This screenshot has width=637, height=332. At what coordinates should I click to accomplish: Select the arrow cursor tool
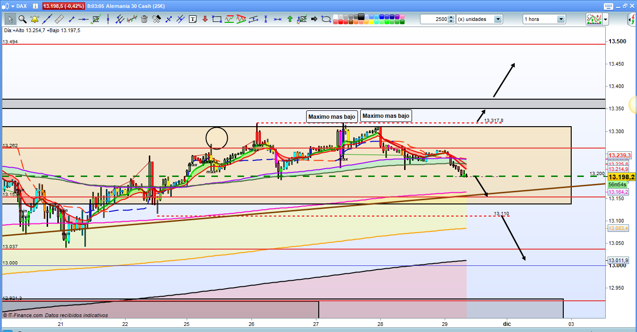10,19
